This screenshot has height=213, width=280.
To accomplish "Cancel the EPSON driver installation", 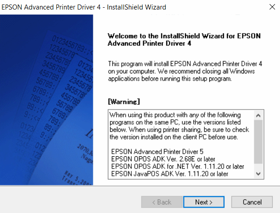I will pyautogui.click(x=252, y=202).
